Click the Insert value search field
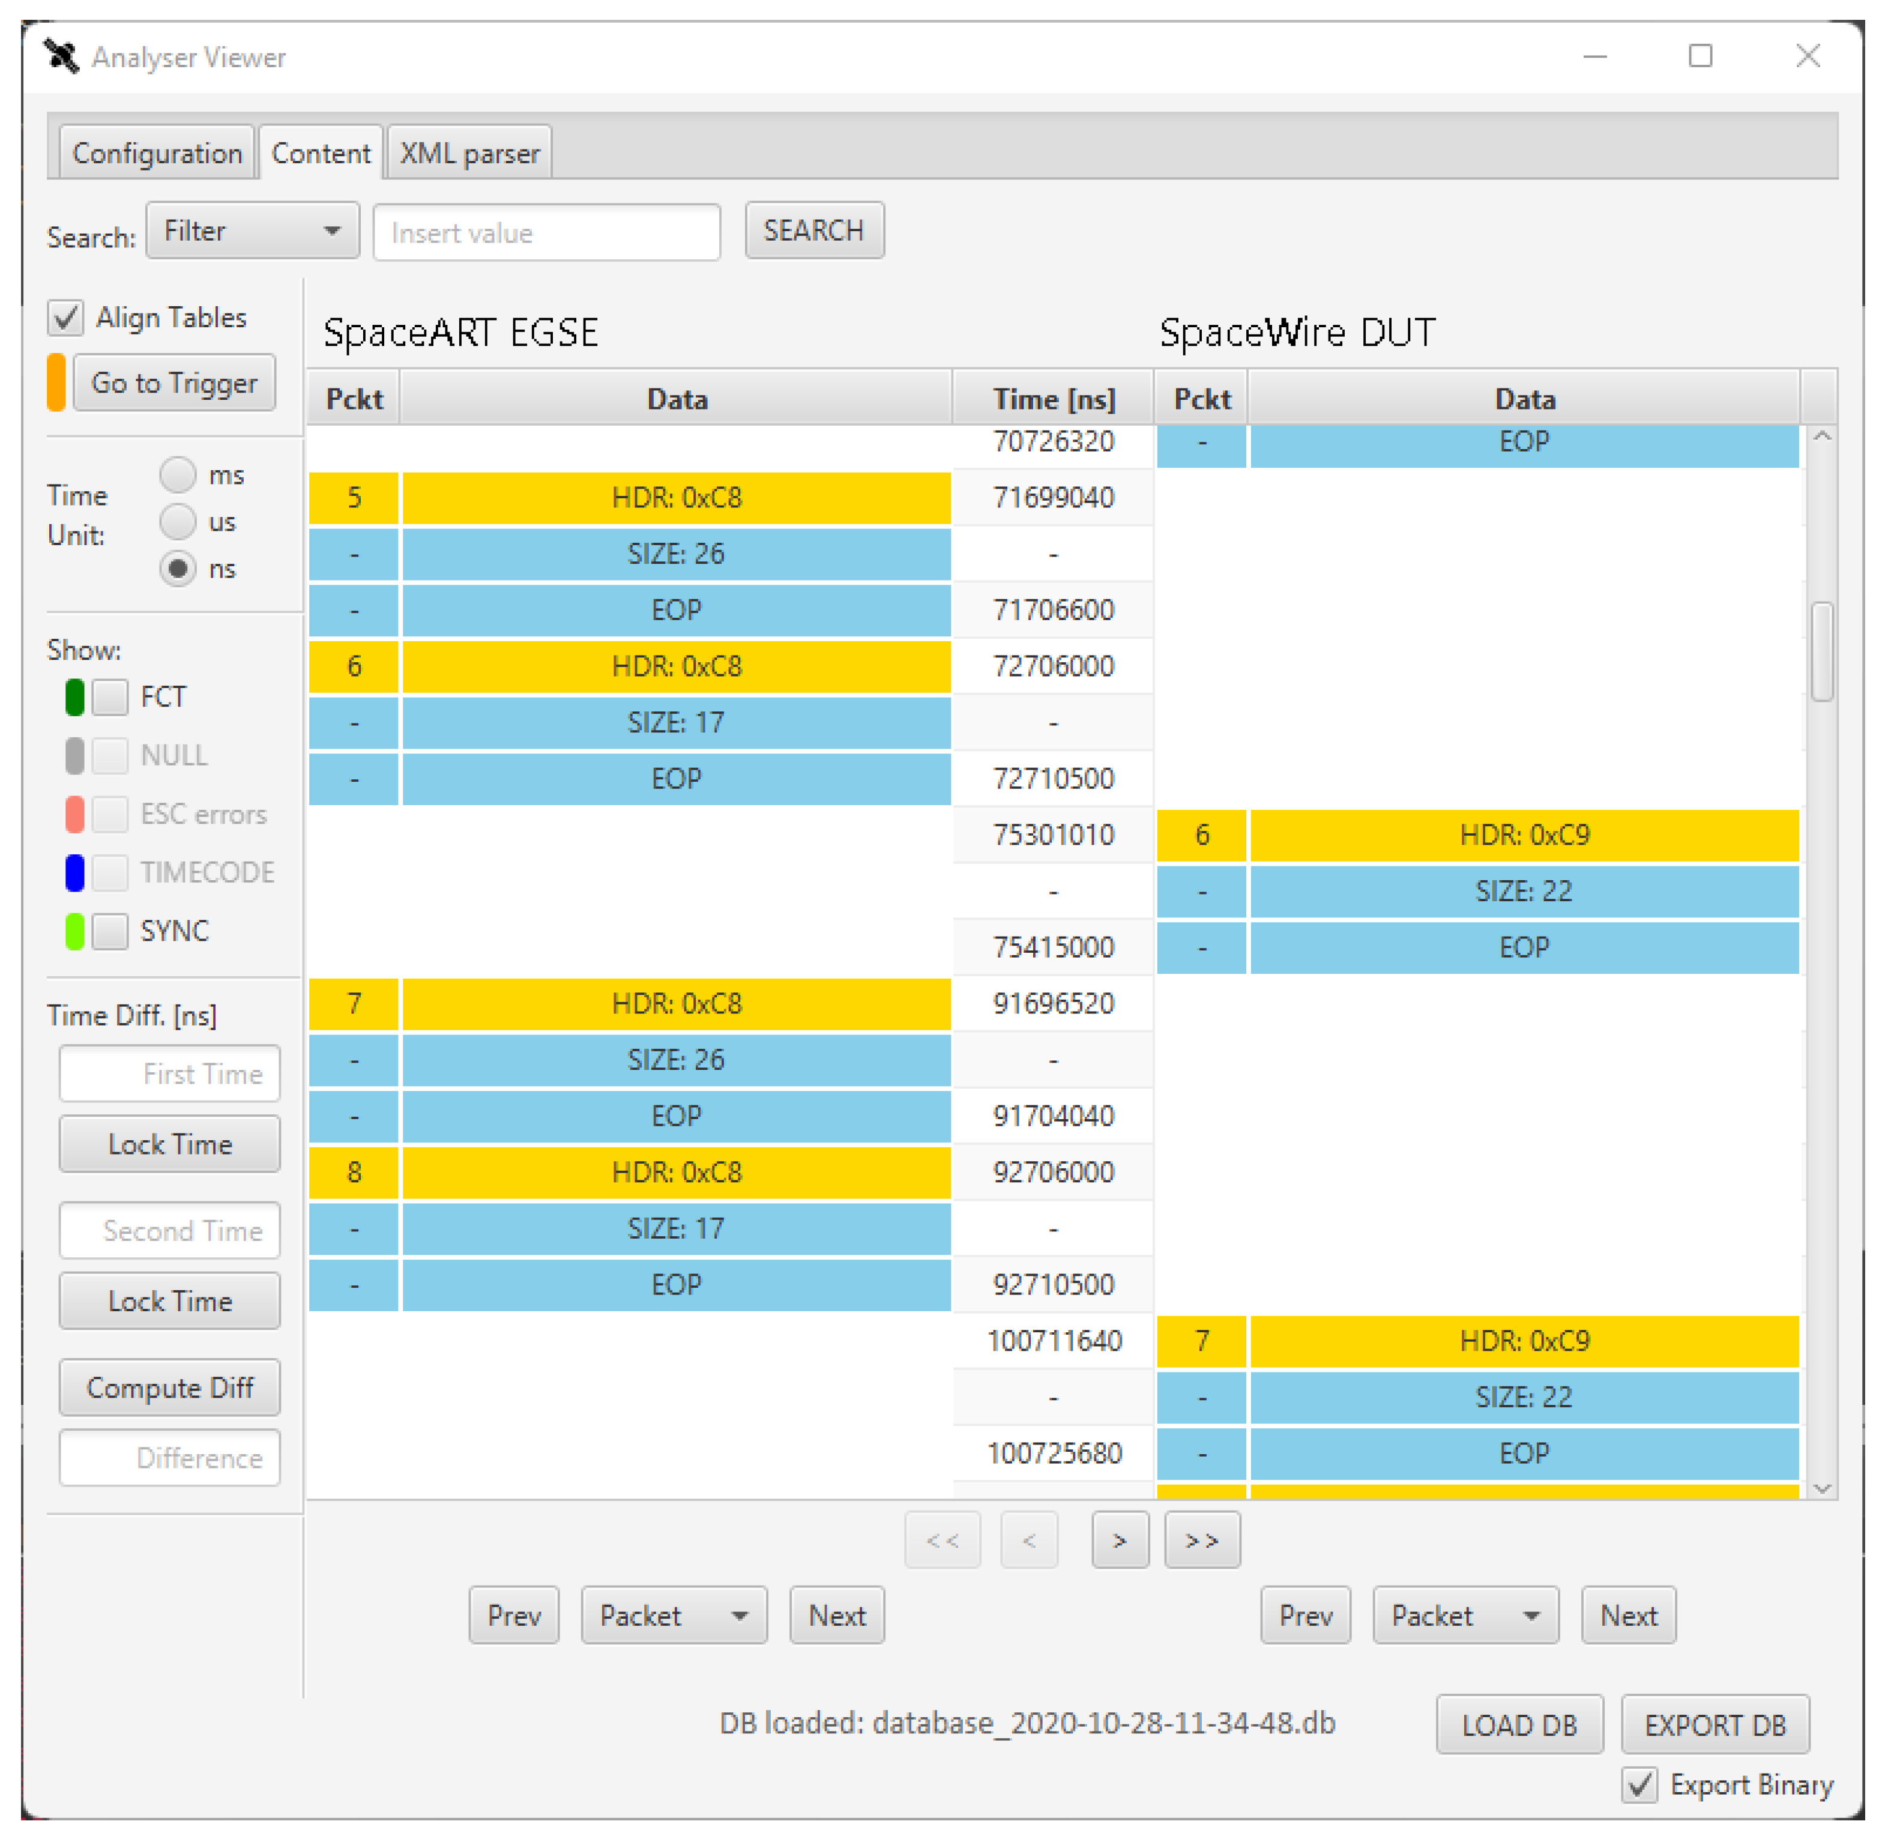 click(546, 233)
